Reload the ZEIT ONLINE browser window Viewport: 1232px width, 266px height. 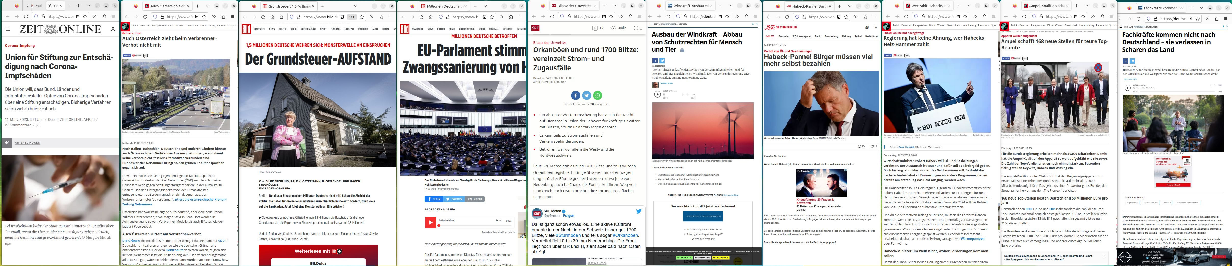coord(26,16)
